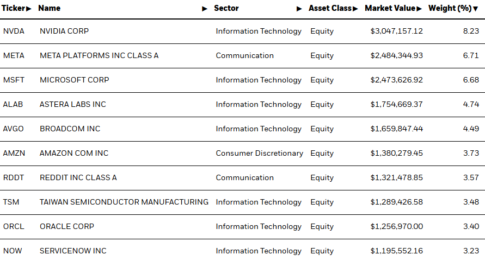Click the RDDT ticker cell

coord(14,177)
